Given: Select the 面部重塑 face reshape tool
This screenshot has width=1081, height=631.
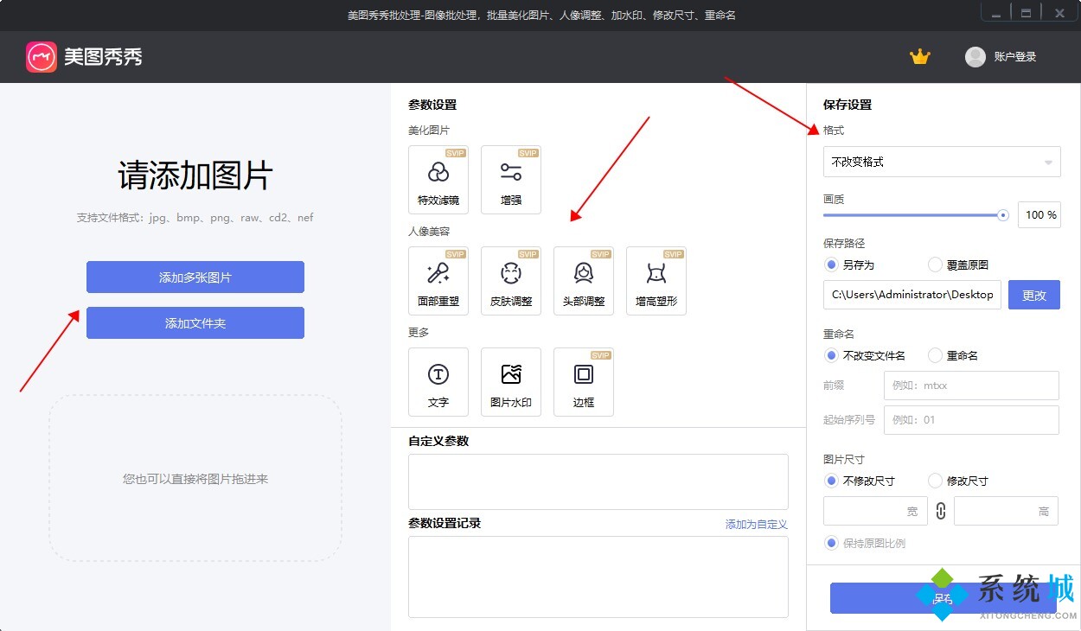Looking at the screenshot, I should point(438,281).
